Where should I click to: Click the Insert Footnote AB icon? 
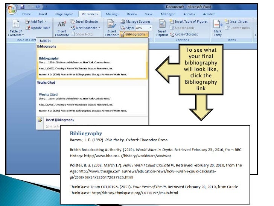(x=62, y=24)
